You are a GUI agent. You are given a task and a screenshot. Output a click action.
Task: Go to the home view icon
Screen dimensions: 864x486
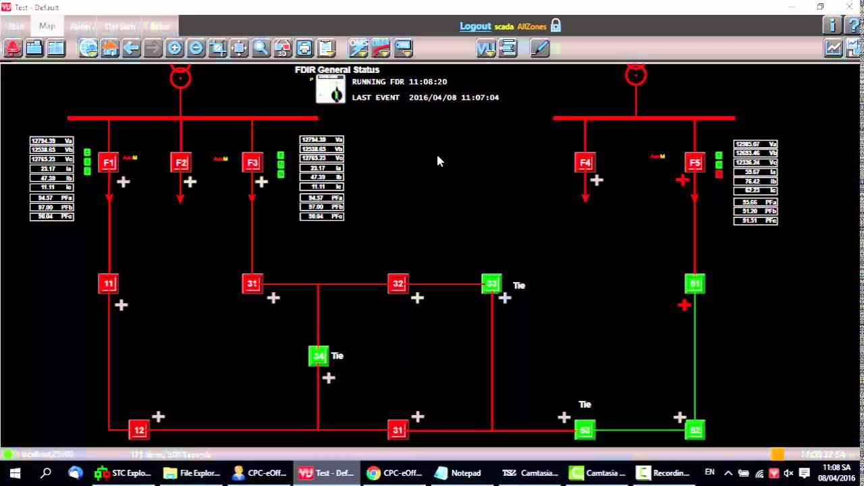[110, 48]
